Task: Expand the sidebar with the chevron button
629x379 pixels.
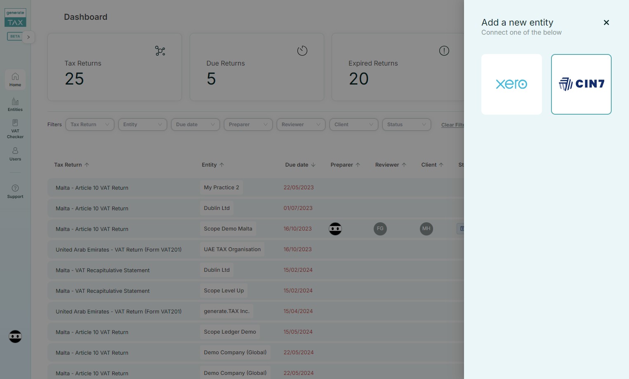Action: coord(28,37)
